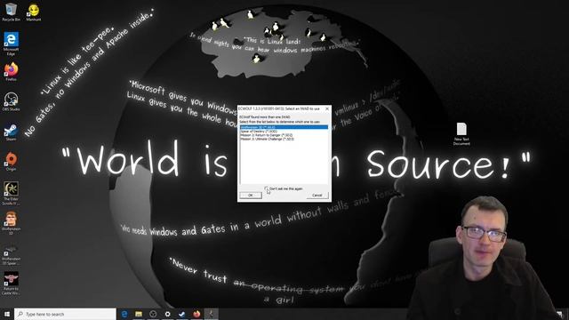This screenshot has height=320, width=569.
Task: Launch Microsoft Edge from the desktop
Action: tap(11, 44)
